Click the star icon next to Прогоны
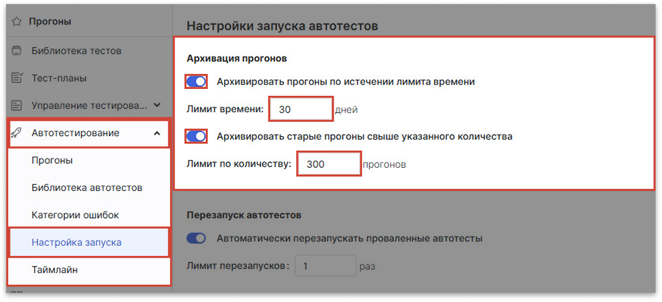The image size is (662, 302). [16, 21]
